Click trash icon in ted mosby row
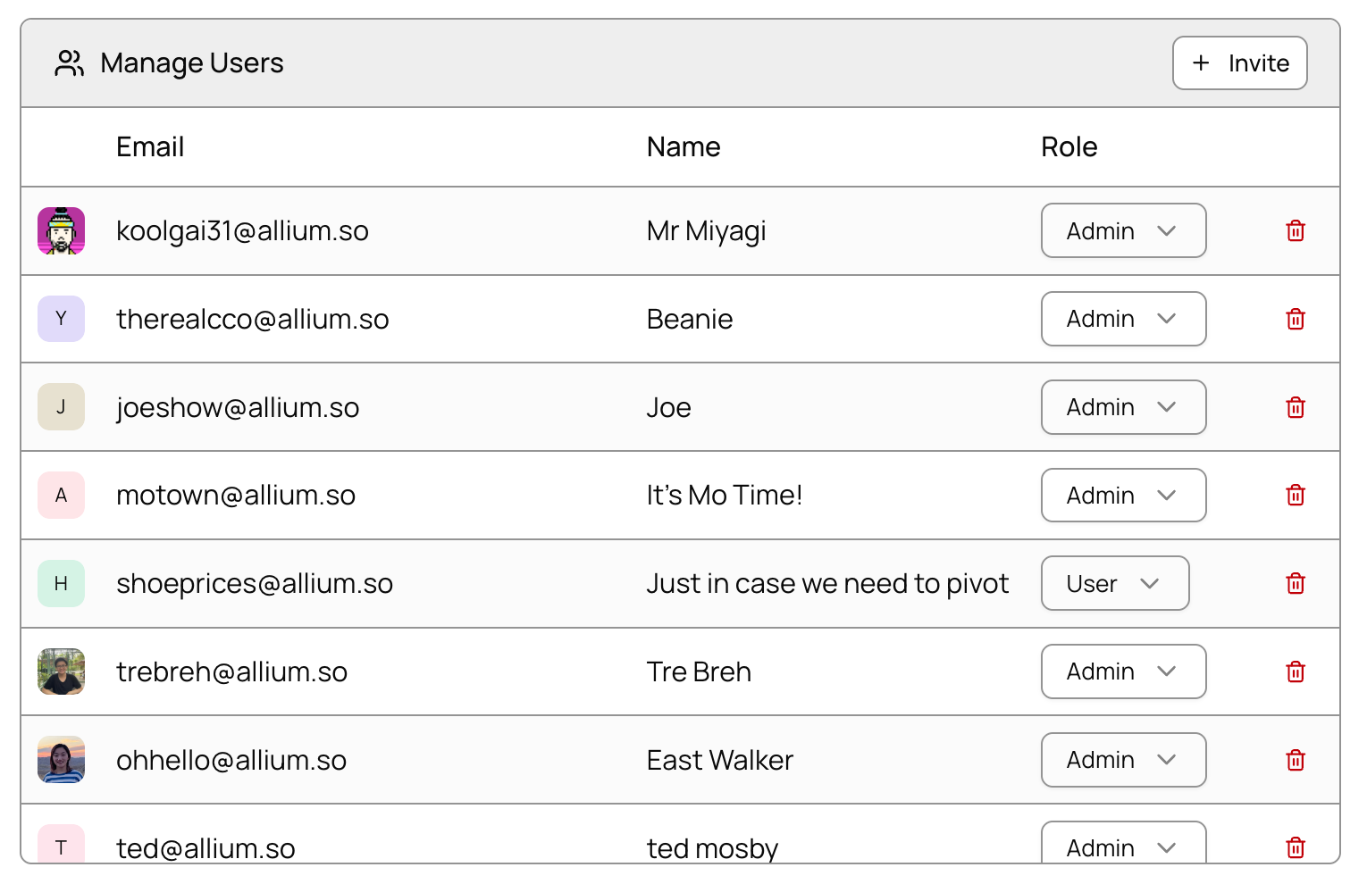 click(x=1295, y=847)
